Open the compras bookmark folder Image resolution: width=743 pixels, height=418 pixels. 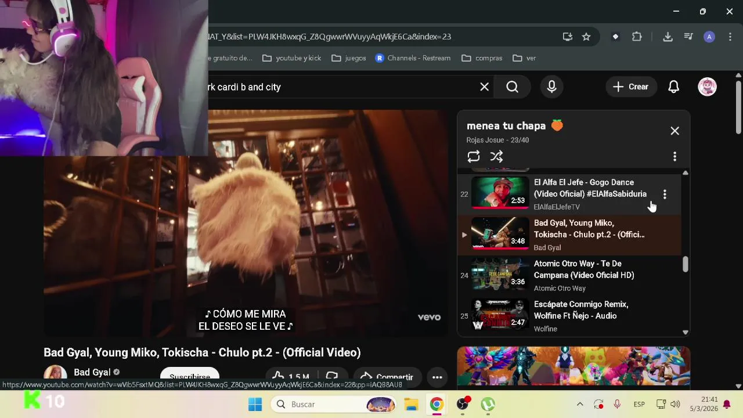(482, 58)
